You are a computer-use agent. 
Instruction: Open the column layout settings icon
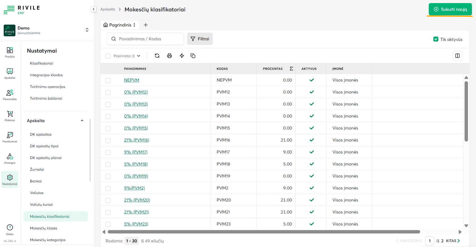(457, 56)
